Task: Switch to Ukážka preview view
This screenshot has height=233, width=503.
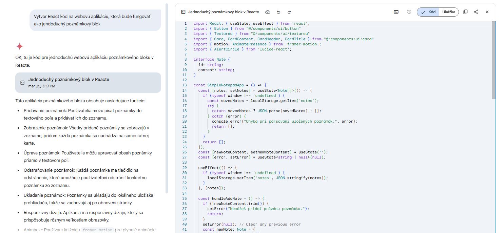Action: click(448, 12)
